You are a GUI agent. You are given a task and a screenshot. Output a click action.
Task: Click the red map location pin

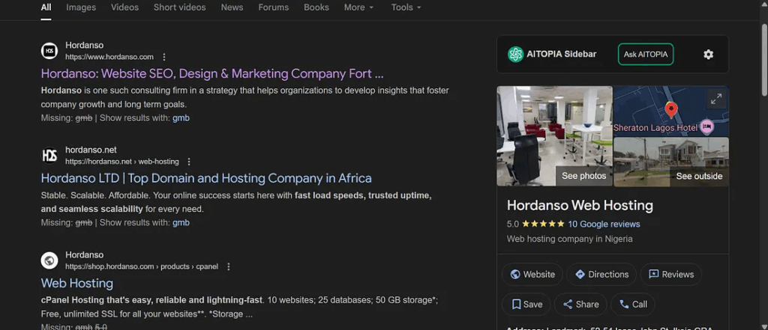pos(670,111)
